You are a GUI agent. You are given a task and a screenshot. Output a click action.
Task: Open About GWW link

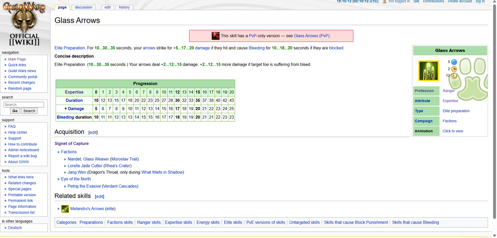tap(19, 162)
